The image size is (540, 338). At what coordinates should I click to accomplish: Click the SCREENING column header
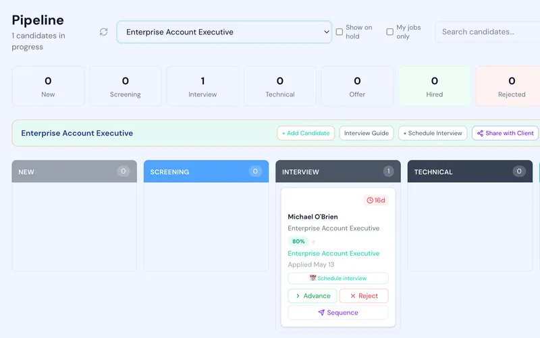(207, 171)
